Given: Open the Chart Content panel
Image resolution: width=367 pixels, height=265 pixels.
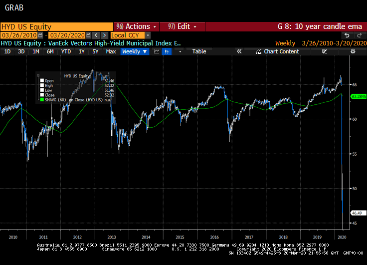Looking at the screenshot, I should [x=277, y=51].
